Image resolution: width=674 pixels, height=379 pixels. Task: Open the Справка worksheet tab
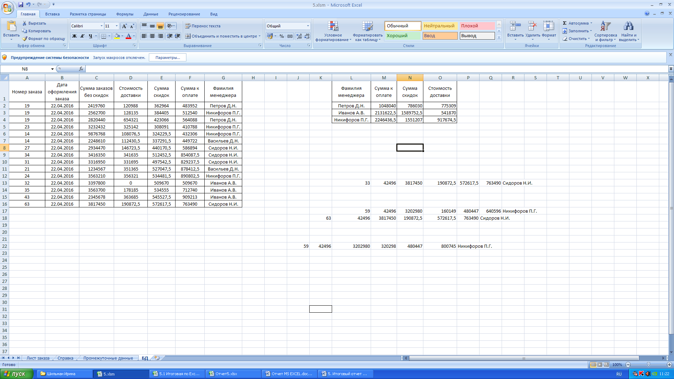pos(65,358)
